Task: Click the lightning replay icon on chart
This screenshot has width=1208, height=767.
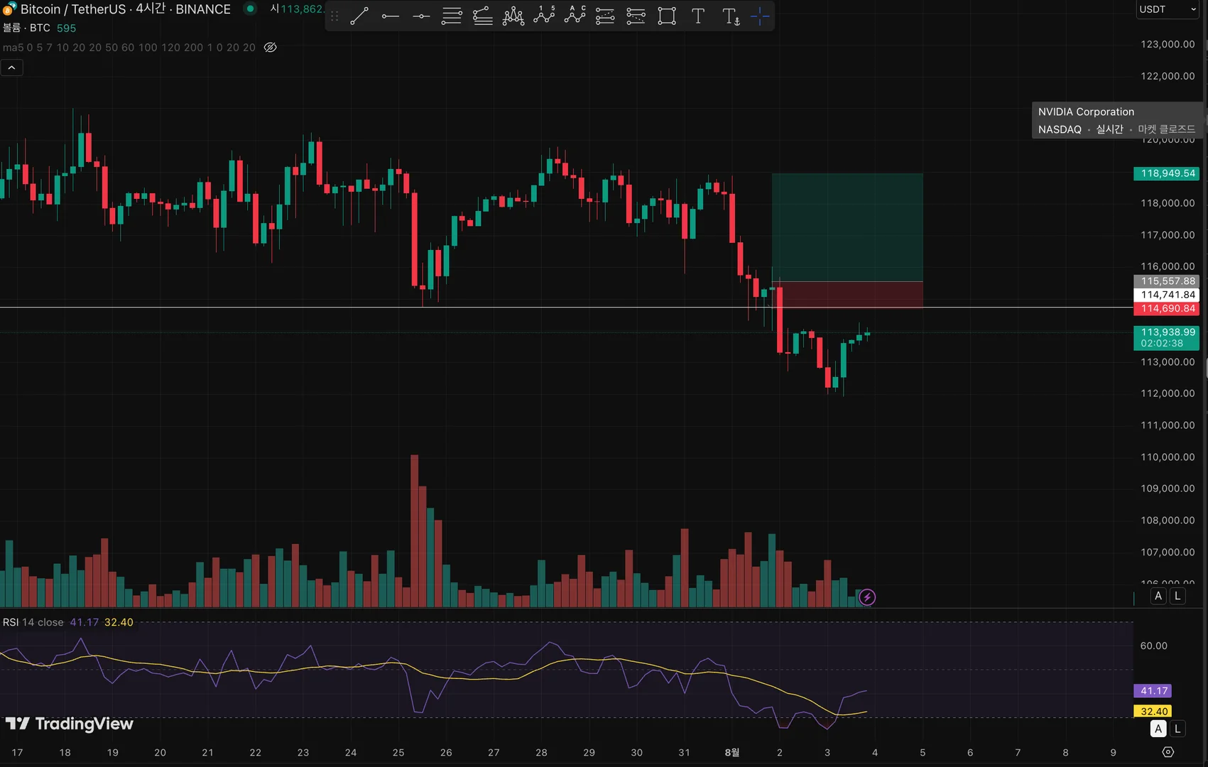Action: 866,597
